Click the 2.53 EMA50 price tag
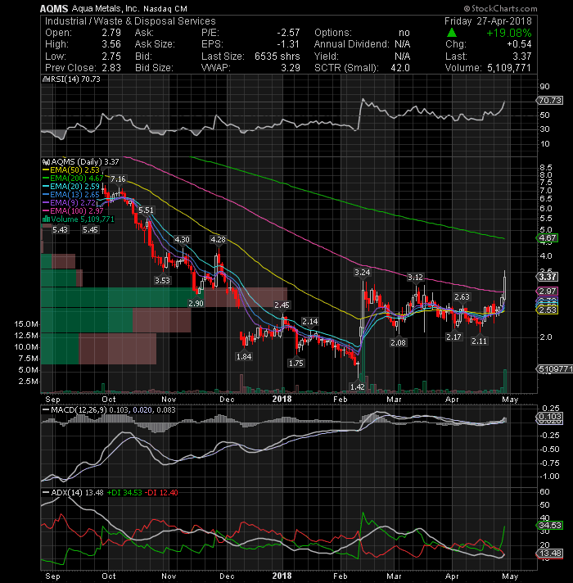Image resolution: width=573 pixels, height=583 pixels. (x=547, y=310)
